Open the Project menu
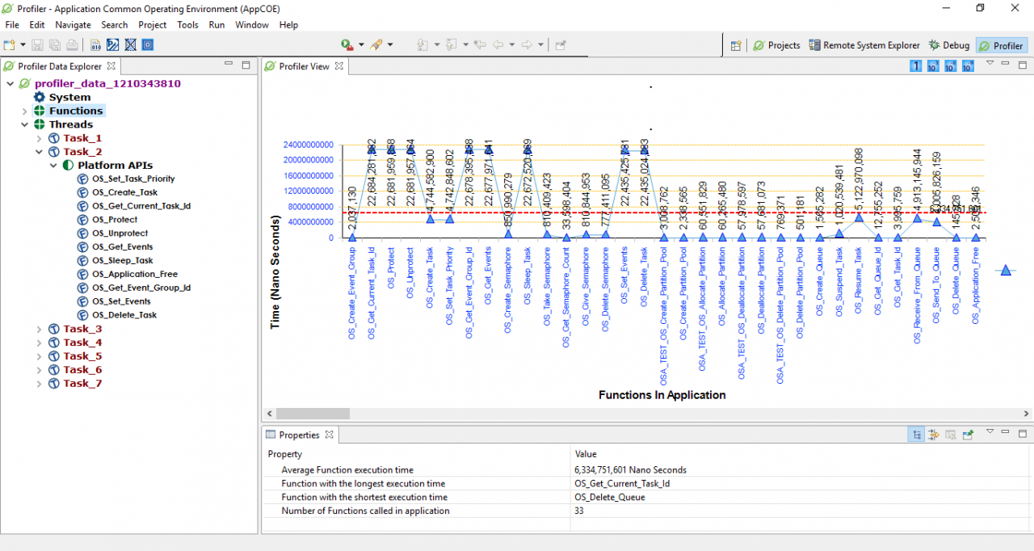 [152, 25]
